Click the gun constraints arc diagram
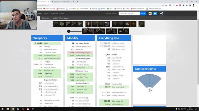Image resolution: width=199 pixels, height=111 pixels. pos(149,81)
